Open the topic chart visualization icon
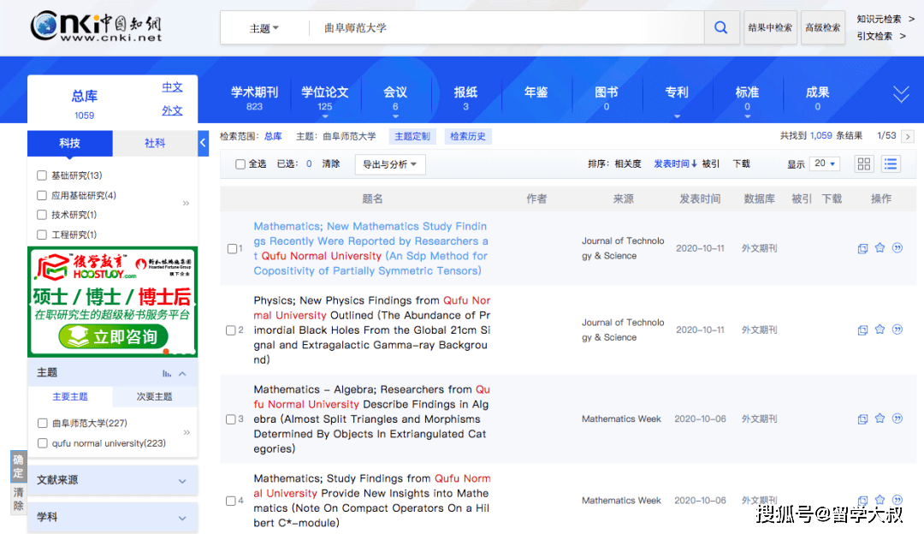 click(167, 373)
